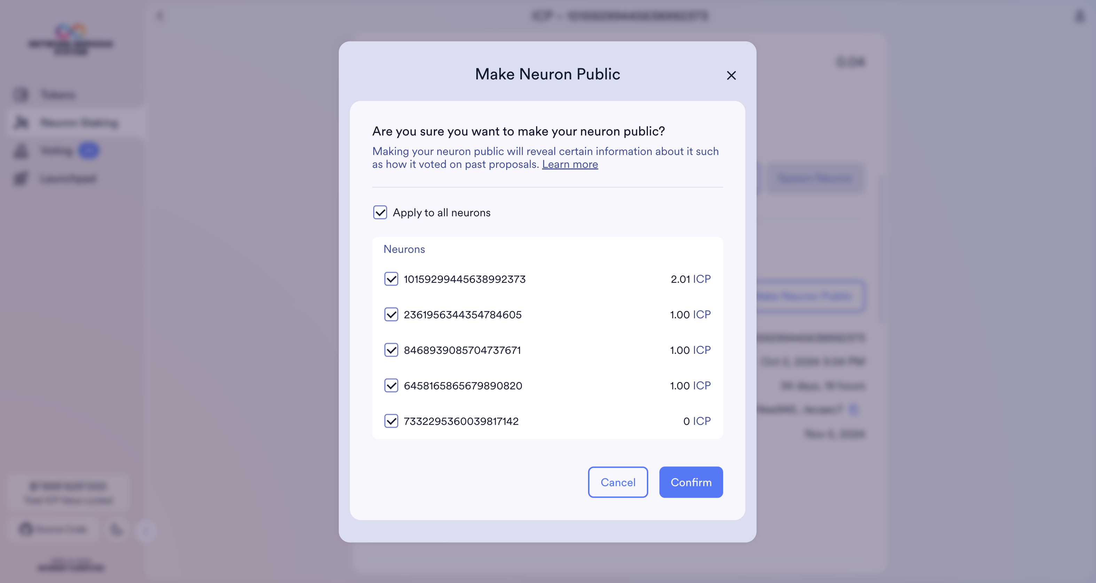Click the user profile icon
The image size is (1096, 583).
pos(1079,16)
